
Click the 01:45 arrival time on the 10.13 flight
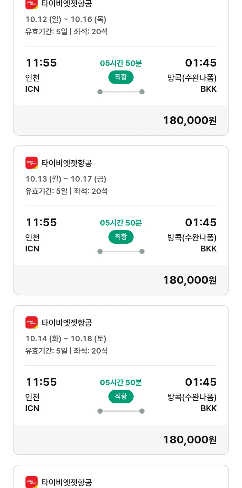click(201, 222)
